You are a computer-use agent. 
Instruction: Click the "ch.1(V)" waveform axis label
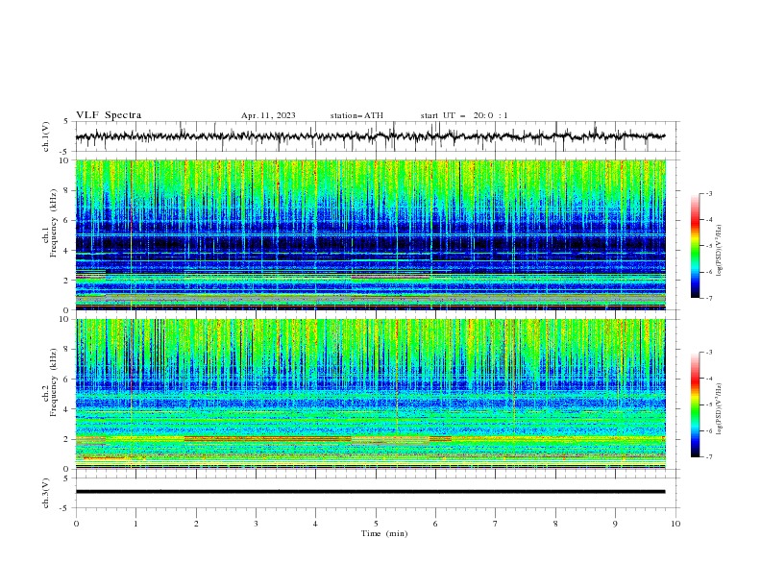(x=46, y=136)
